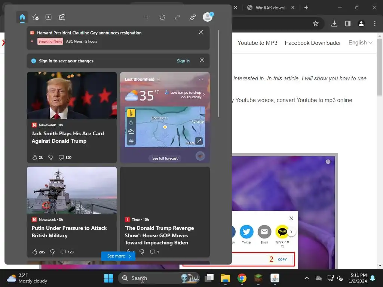Open the Watch video tab icon

48,17
